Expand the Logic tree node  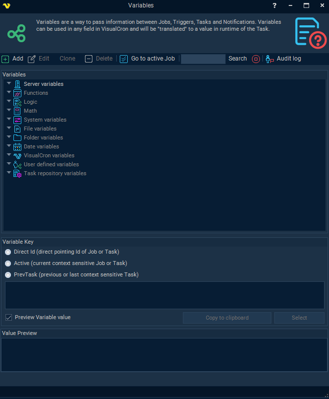(9, 101)
